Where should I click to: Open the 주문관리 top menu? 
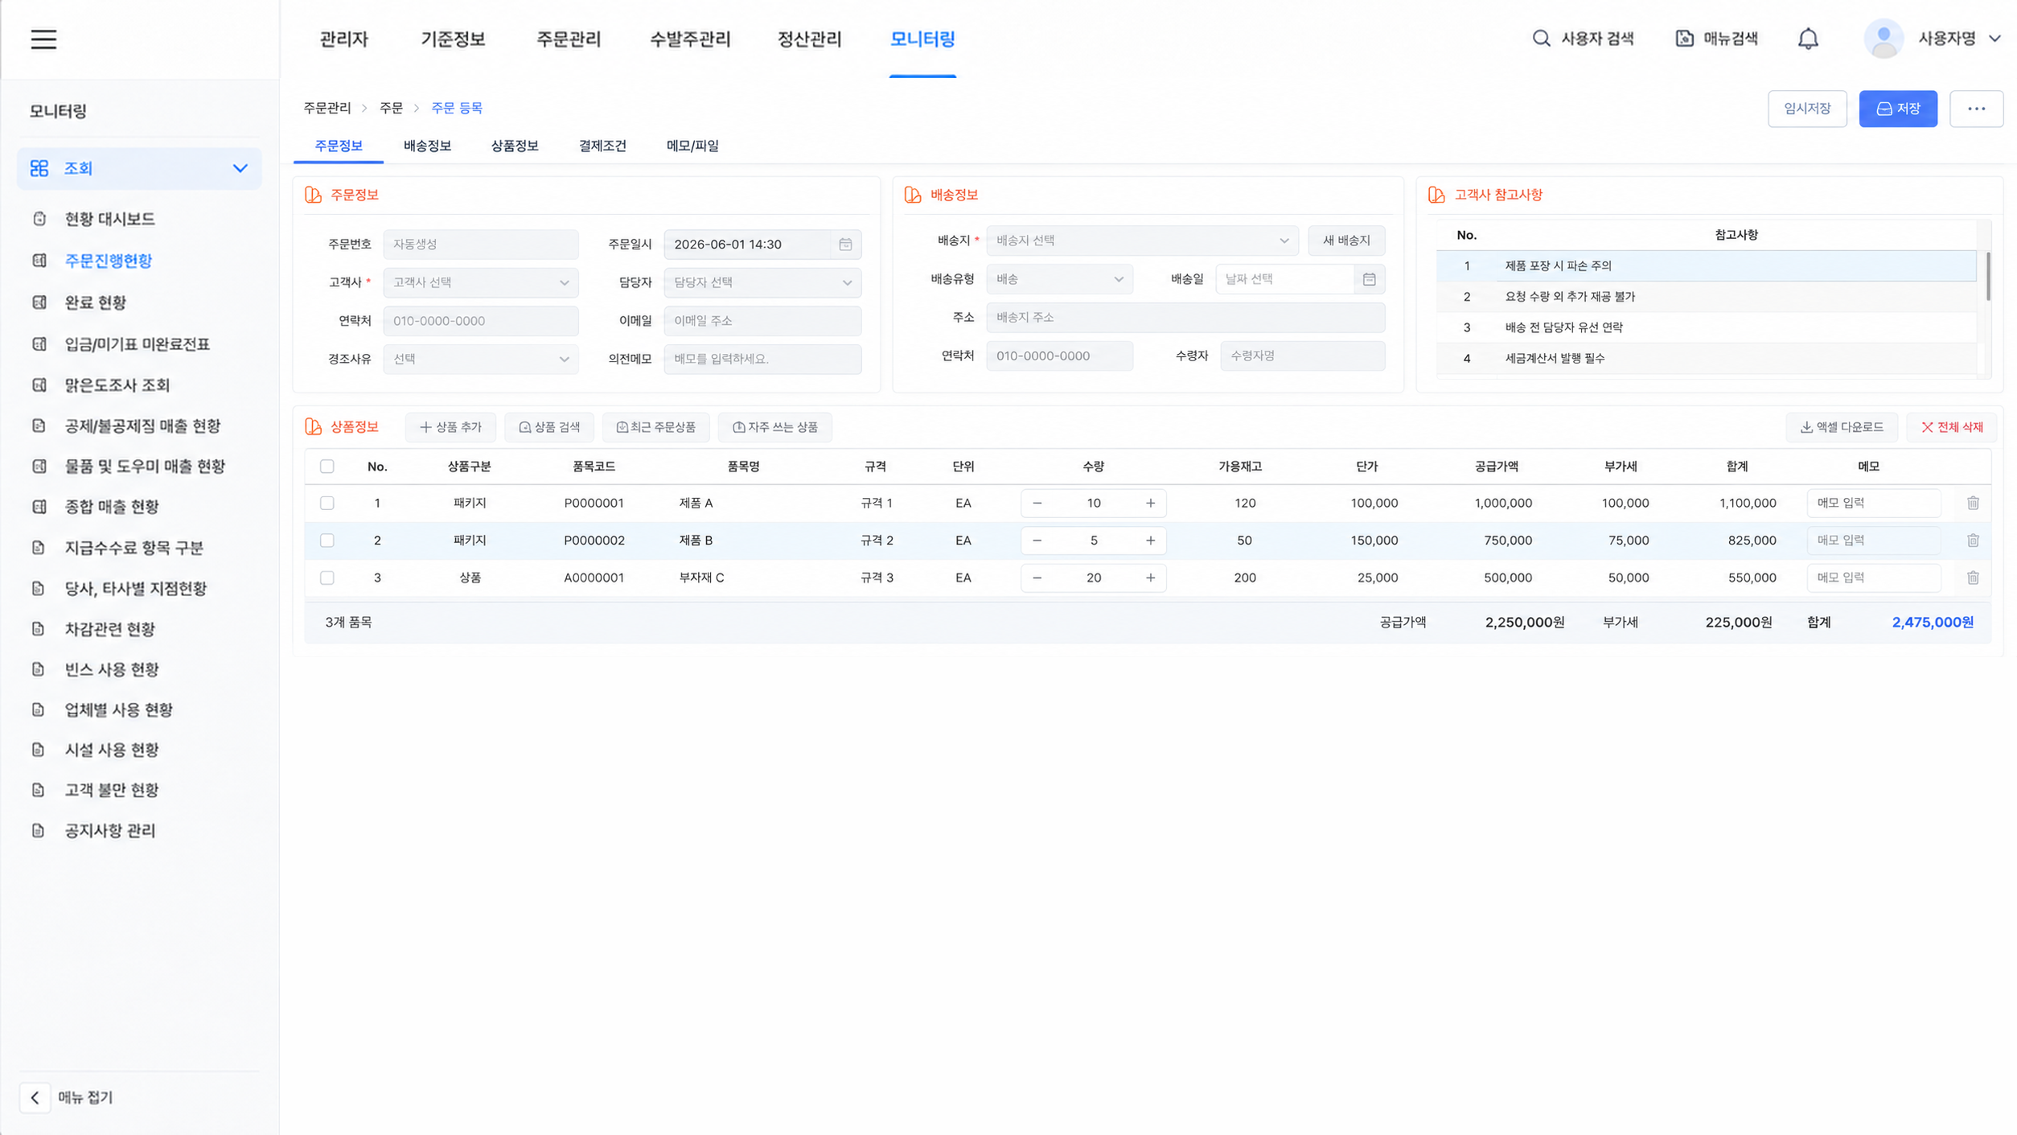[569, 39]
